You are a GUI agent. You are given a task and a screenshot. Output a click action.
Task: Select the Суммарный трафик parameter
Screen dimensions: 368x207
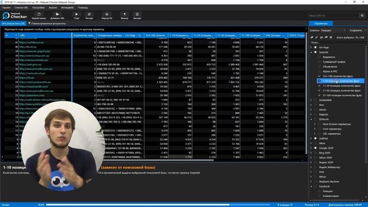coord(334,62)
